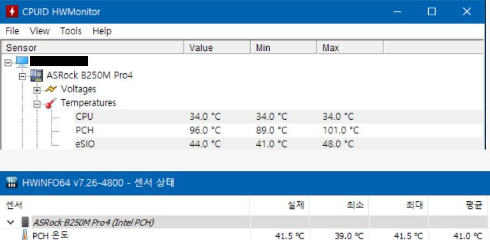Click the Voltages lightning wave icon

51,89
